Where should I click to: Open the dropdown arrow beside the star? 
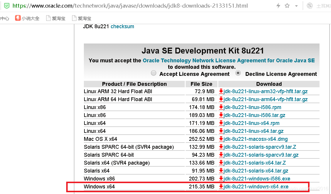(296, 6)
